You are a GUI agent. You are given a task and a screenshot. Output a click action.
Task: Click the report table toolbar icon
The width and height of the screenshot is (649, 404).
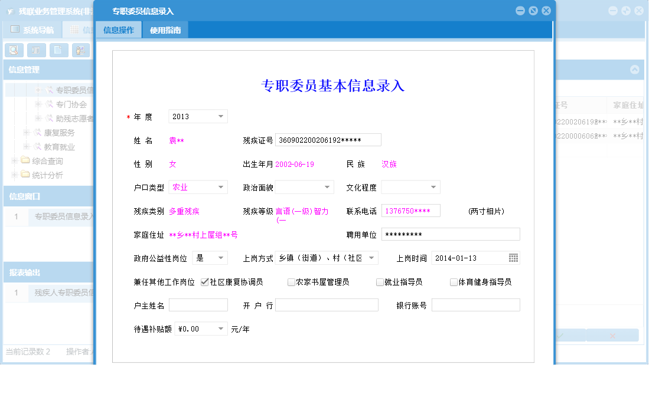coord(36,50)
